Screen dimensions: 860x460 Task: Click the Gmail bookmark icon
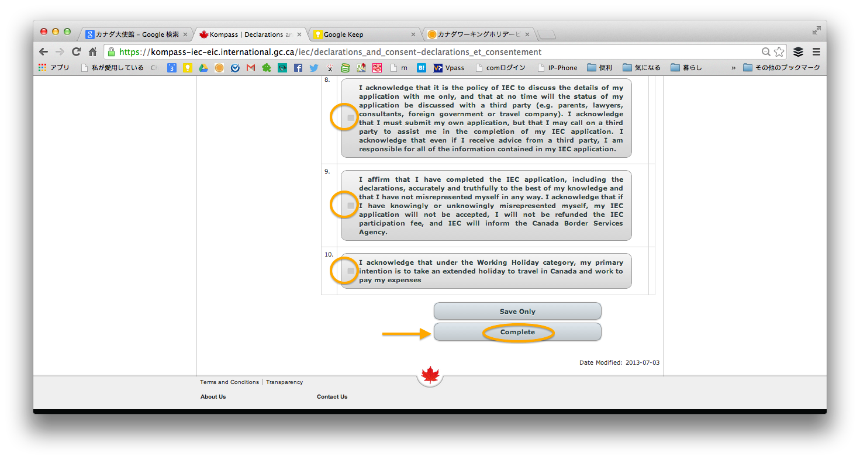pos(251,68)
